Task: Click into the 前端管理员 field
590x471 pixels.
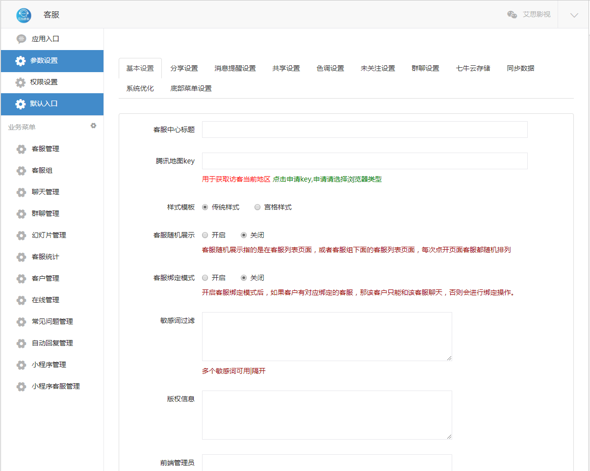Action: pos(327,463)
